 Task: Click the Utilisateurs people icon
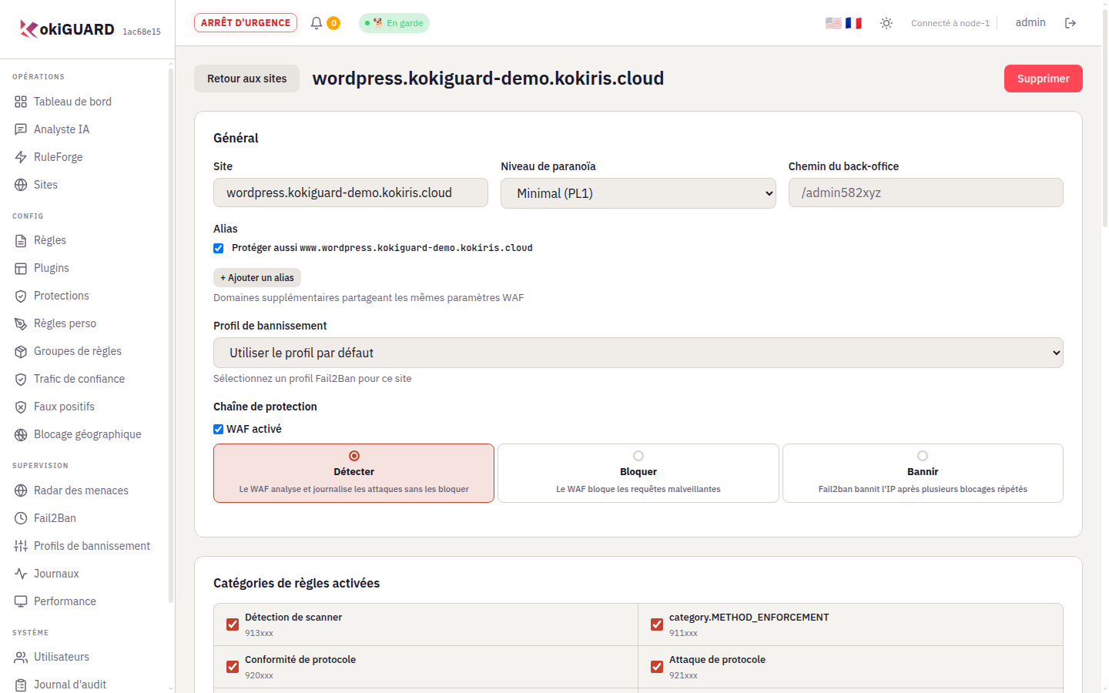coord(21,657)
